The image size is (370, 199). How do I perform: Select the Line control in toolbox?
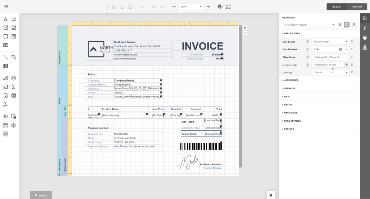[6, 57]
